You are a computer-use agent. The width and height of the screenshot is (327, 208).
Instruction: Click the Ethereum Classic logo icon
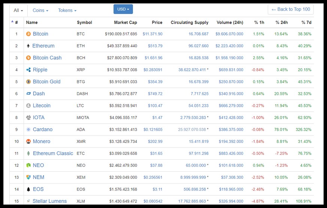(28, 153)
